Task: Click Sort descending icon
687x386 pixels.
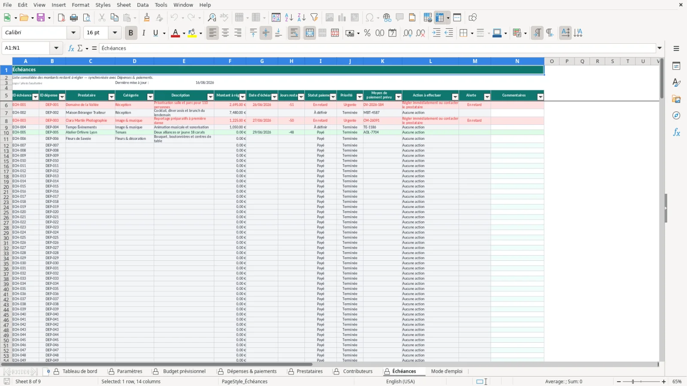Action: [301, 18]
